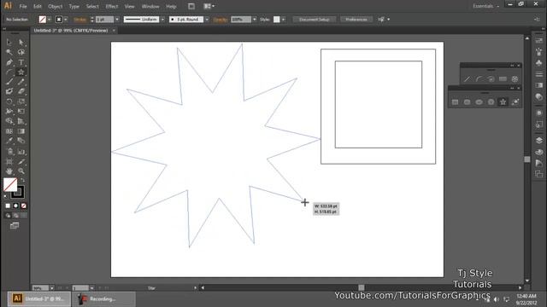Open stroke weight dropdown arrow
The image size is (547, 307).
[x=117, y=20]
